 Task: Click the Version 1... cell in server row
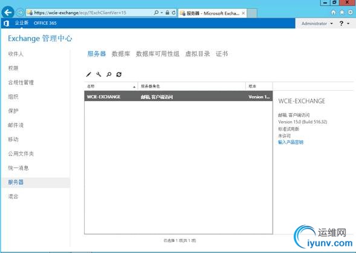[x=259, y=97]
